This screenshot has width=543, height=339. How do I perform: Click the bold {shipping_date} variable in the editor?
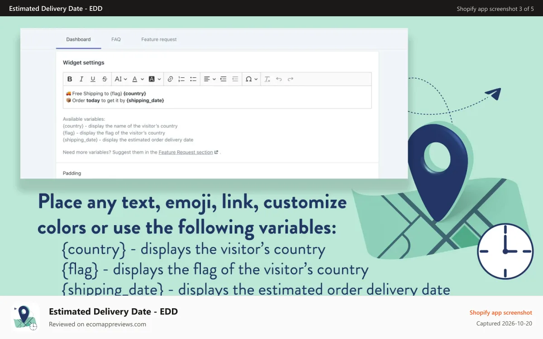point(145,100)
